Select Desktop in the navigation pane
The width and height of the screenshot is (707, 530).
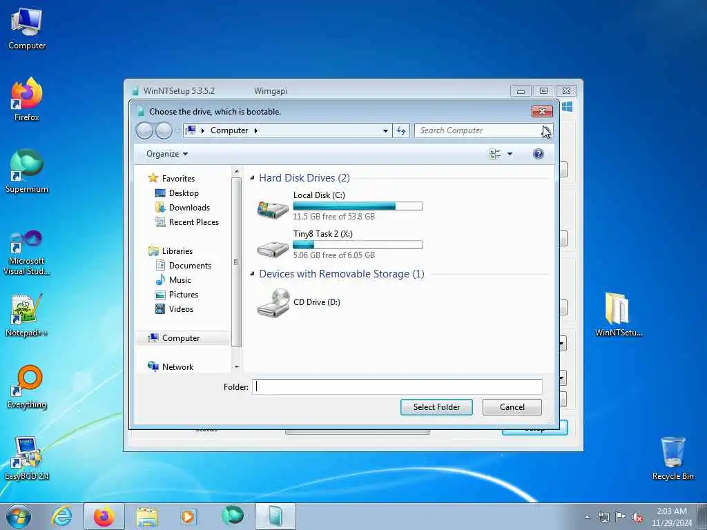click(x=184, y=193)
